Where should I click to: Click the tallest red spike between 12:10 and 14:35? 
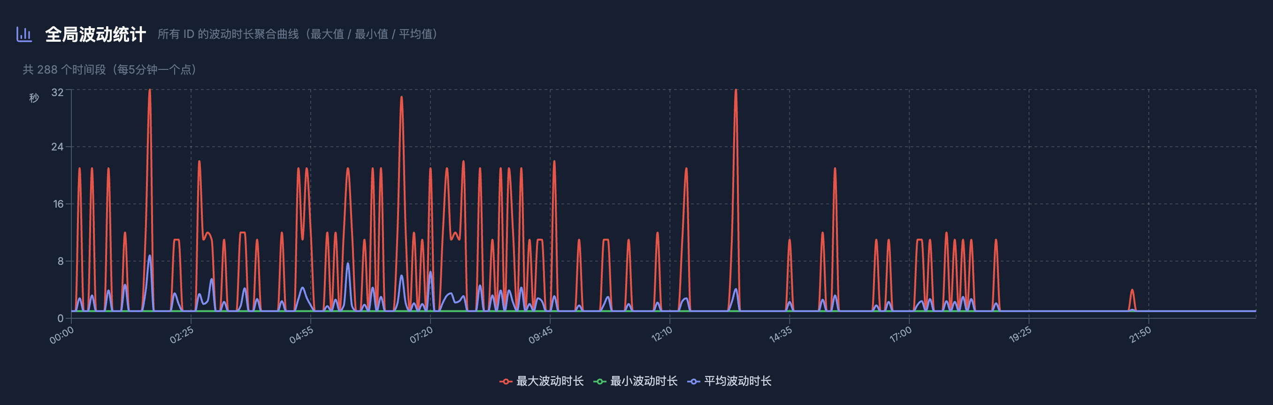pos(736,94)
